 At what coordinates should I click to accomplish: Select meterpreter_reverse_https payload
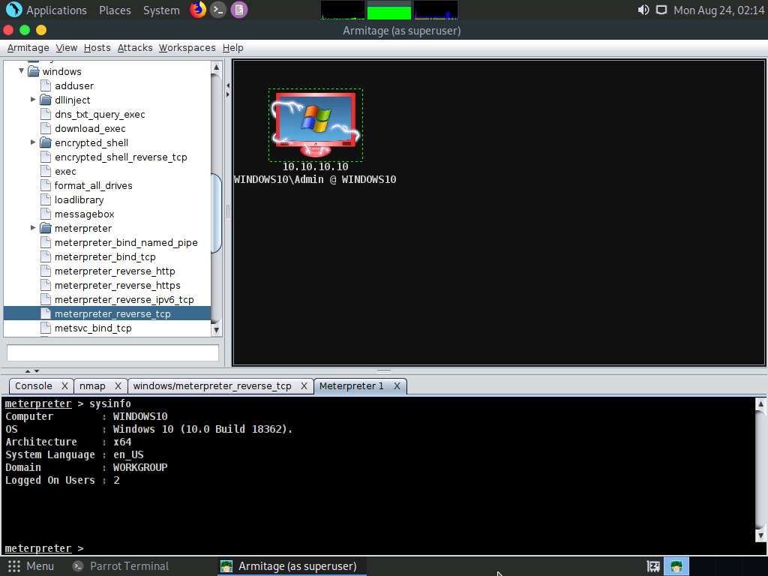click(x=118, y=285)
